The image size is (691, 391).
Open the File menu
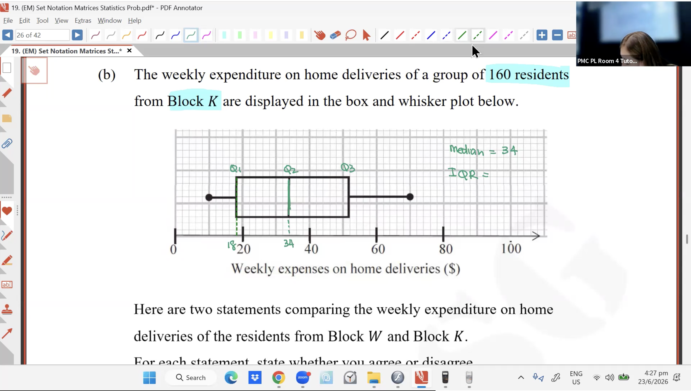point(8,20)
